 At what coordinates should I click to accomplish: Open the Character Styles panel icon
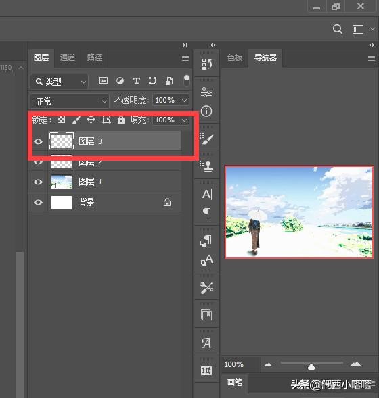(x=206, y=259)
